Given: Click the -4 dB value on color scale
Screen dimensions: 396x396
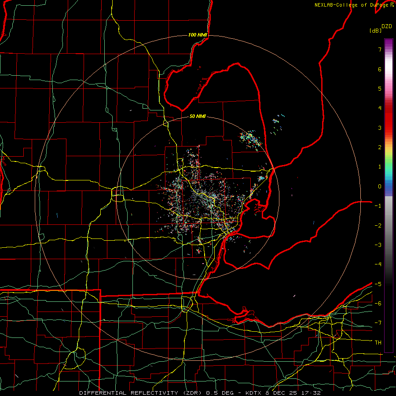Looking at the screenshot, I should coord(378,264).
